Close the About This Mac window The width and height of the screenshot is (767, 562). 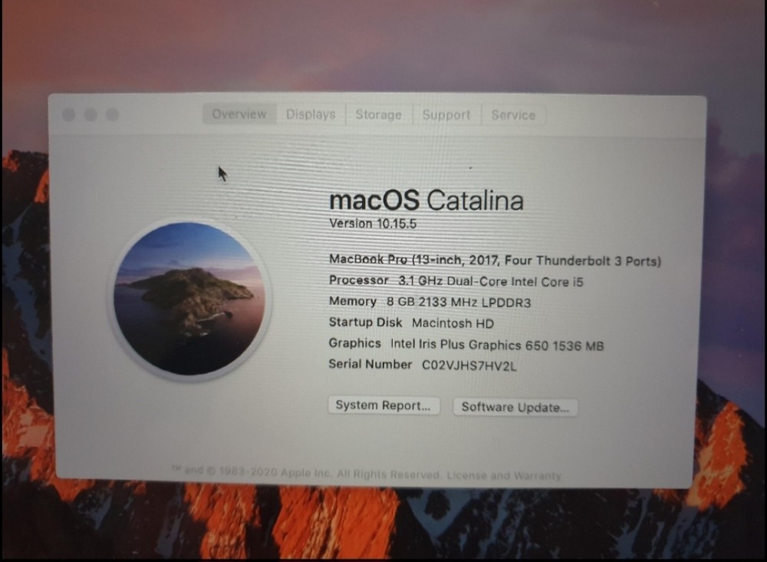pos(69,114)
